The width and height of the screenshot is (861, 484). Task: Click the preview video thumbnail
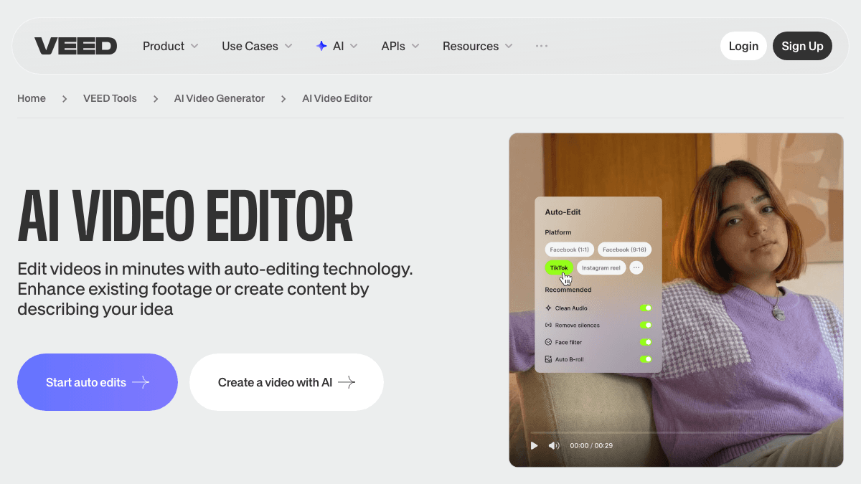point(676,300)
